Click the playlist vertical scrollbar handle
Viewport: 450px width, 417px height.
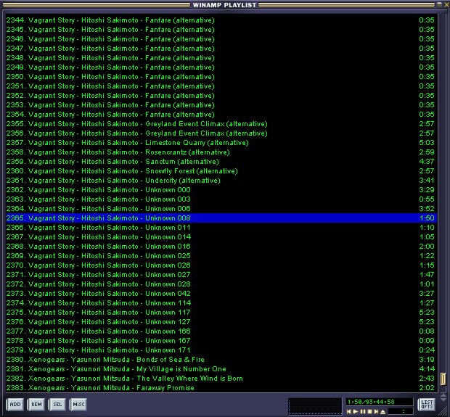point(443,380)
